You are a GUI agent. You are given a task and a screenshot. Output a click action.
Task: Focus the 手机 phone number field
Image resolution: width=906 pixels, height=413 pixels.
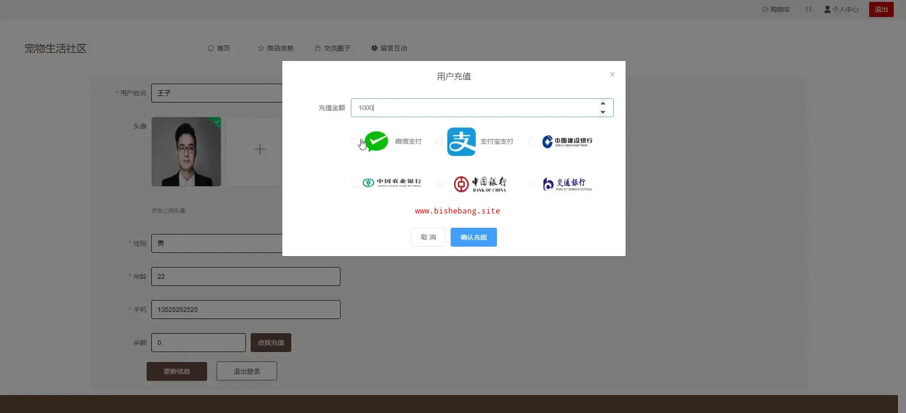coord(246,310)
